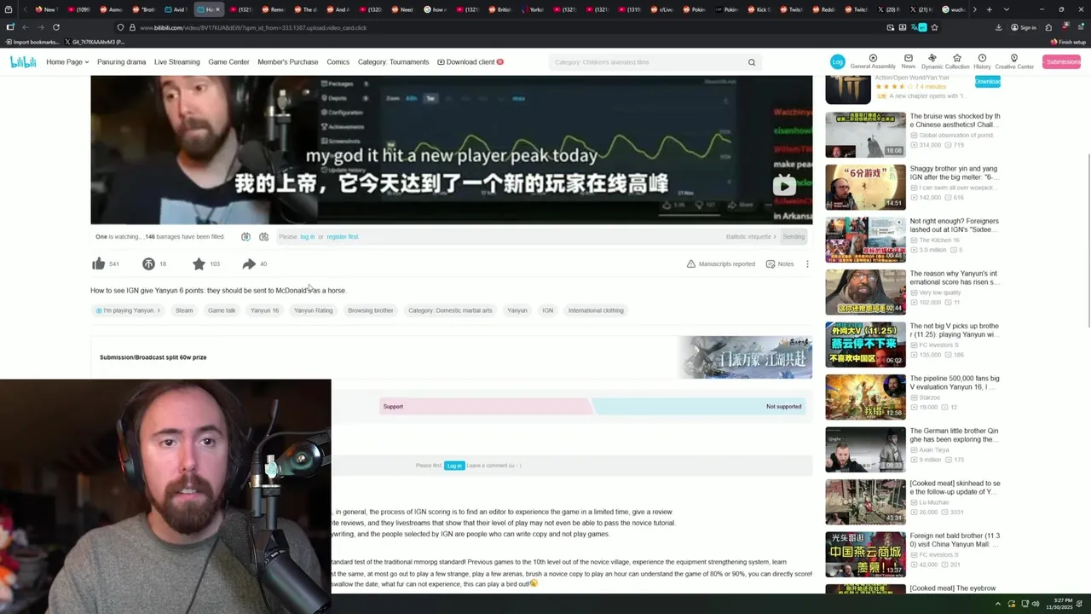1091x614 pixels.
Task: Open 'The German little brother' video thumbnail
Action: [865, 449]
